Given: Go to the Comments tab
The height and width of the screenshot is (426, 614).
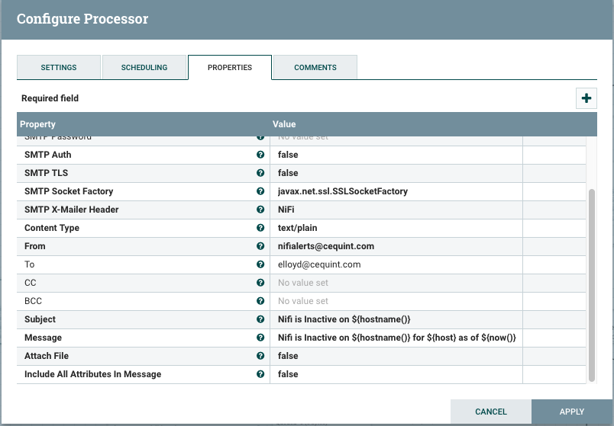Looking at the screenshot, I should pos(315,68).
